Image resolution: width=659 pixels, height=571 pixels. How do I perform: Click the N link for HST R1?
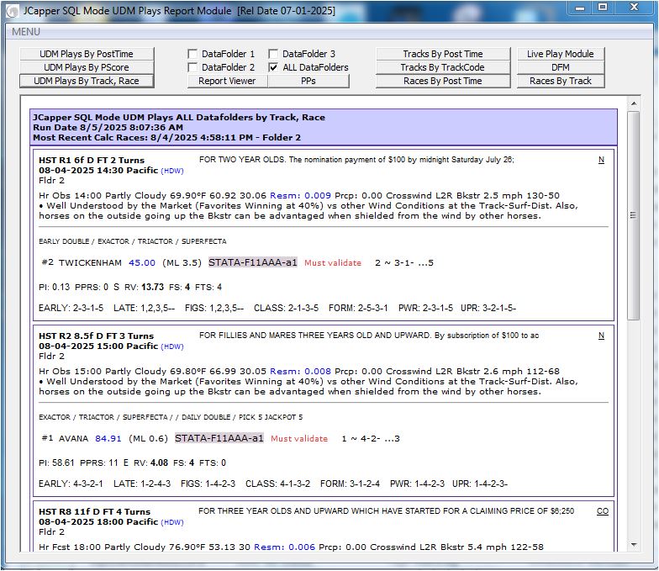[602, 160]
